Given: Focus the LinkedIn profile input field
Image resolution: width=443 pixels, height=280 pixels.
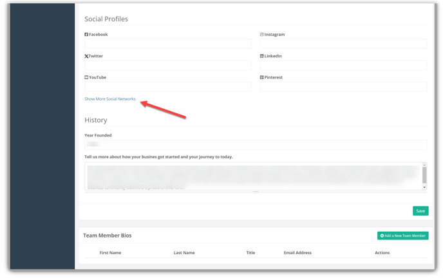Looking at the screenshot, I should pyautogui.click(x=343, y=65).
